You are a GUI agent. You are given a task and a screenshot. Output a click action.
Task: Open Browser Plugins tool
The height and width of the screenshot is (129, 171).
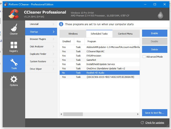pyautogui.click(x=41, y=39)
